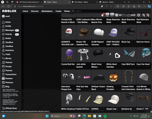Open the madi profile avatar in sidebar
Viewport: 152px width, 119px height.
point(3,16)
